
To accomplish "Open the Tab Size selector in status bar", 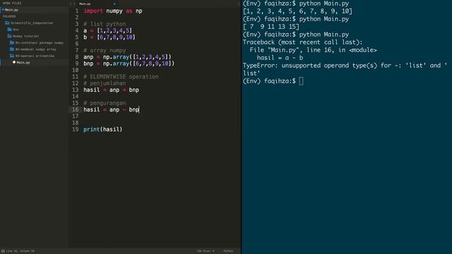I will tap(206, 251).
